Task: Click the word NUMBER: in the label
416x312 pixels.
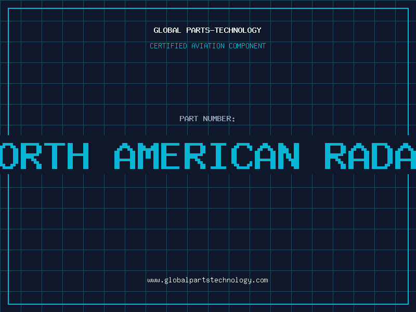Action: click(x=219, y=119)
